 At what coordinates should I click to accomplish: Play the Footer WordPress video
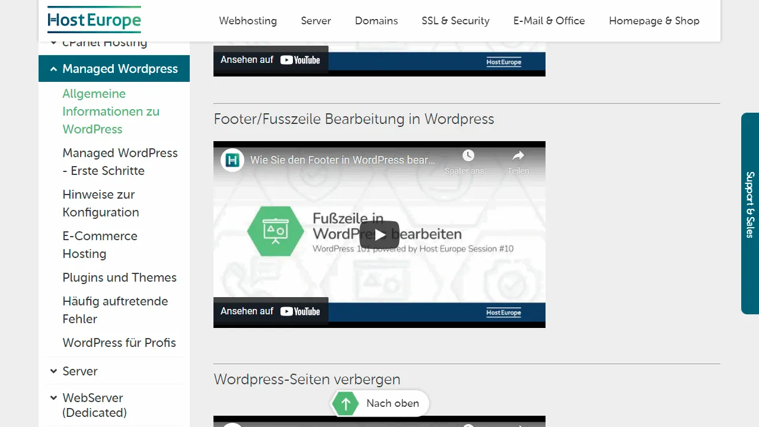click(x=379, y=235)
